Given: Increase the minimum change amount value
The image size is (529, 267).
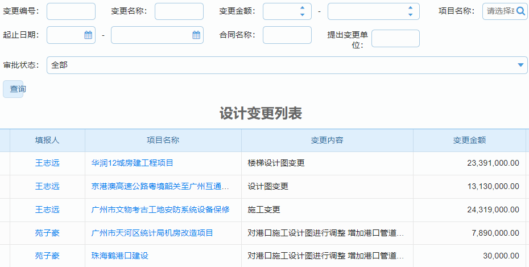Looking at the screenshot, I should coord(302,8).
